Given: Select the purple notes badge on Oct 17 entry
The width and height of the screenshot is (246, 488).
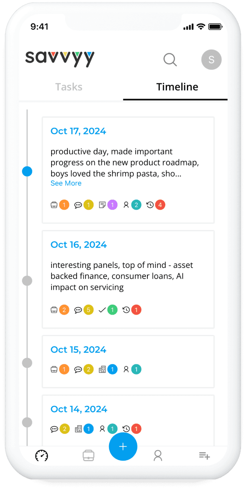Looking at the screenshot, I should pos(112,205).
